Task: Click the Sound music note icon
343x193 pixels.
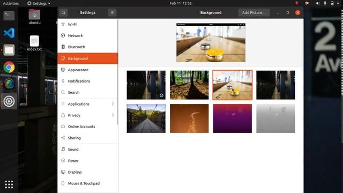Action: coord(63,149)
